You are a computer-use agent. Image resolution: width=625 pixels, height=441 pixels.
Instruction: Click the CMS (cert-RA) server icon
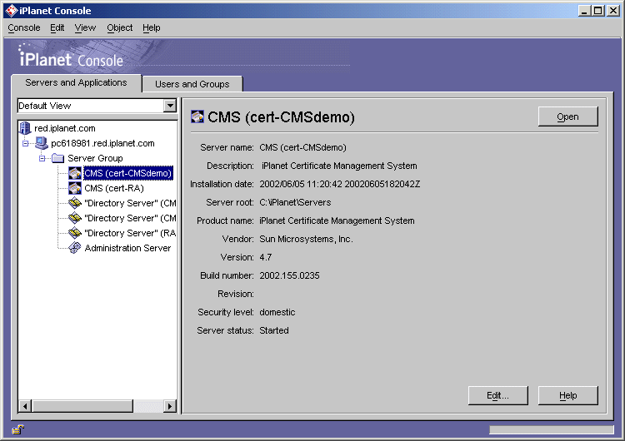point(74,188)
